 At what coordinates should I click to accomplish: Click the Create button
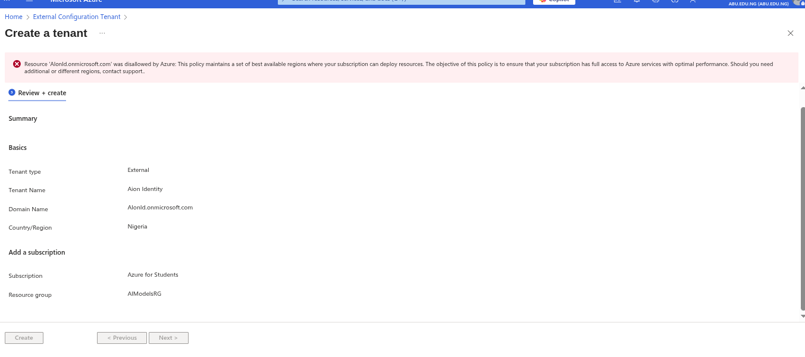[x=24, y=338]
